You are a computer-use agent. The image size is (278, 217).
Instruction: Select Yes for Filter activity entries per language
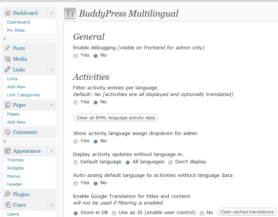pyautogui.click(x=76, y=102)
